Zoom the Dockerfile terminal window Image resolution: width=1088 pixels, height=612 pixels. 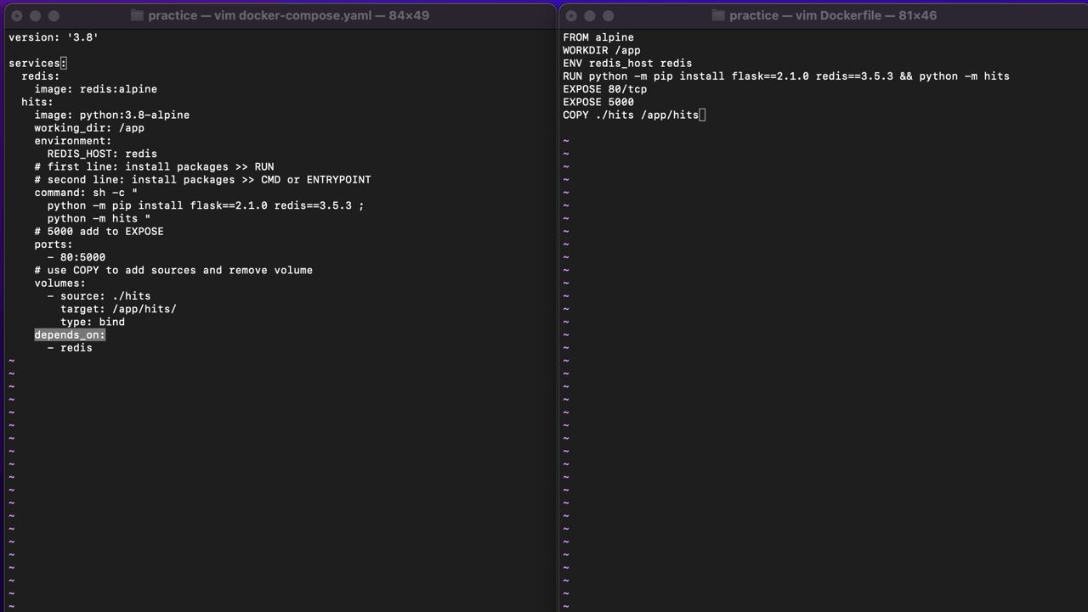tap(609, 15)
